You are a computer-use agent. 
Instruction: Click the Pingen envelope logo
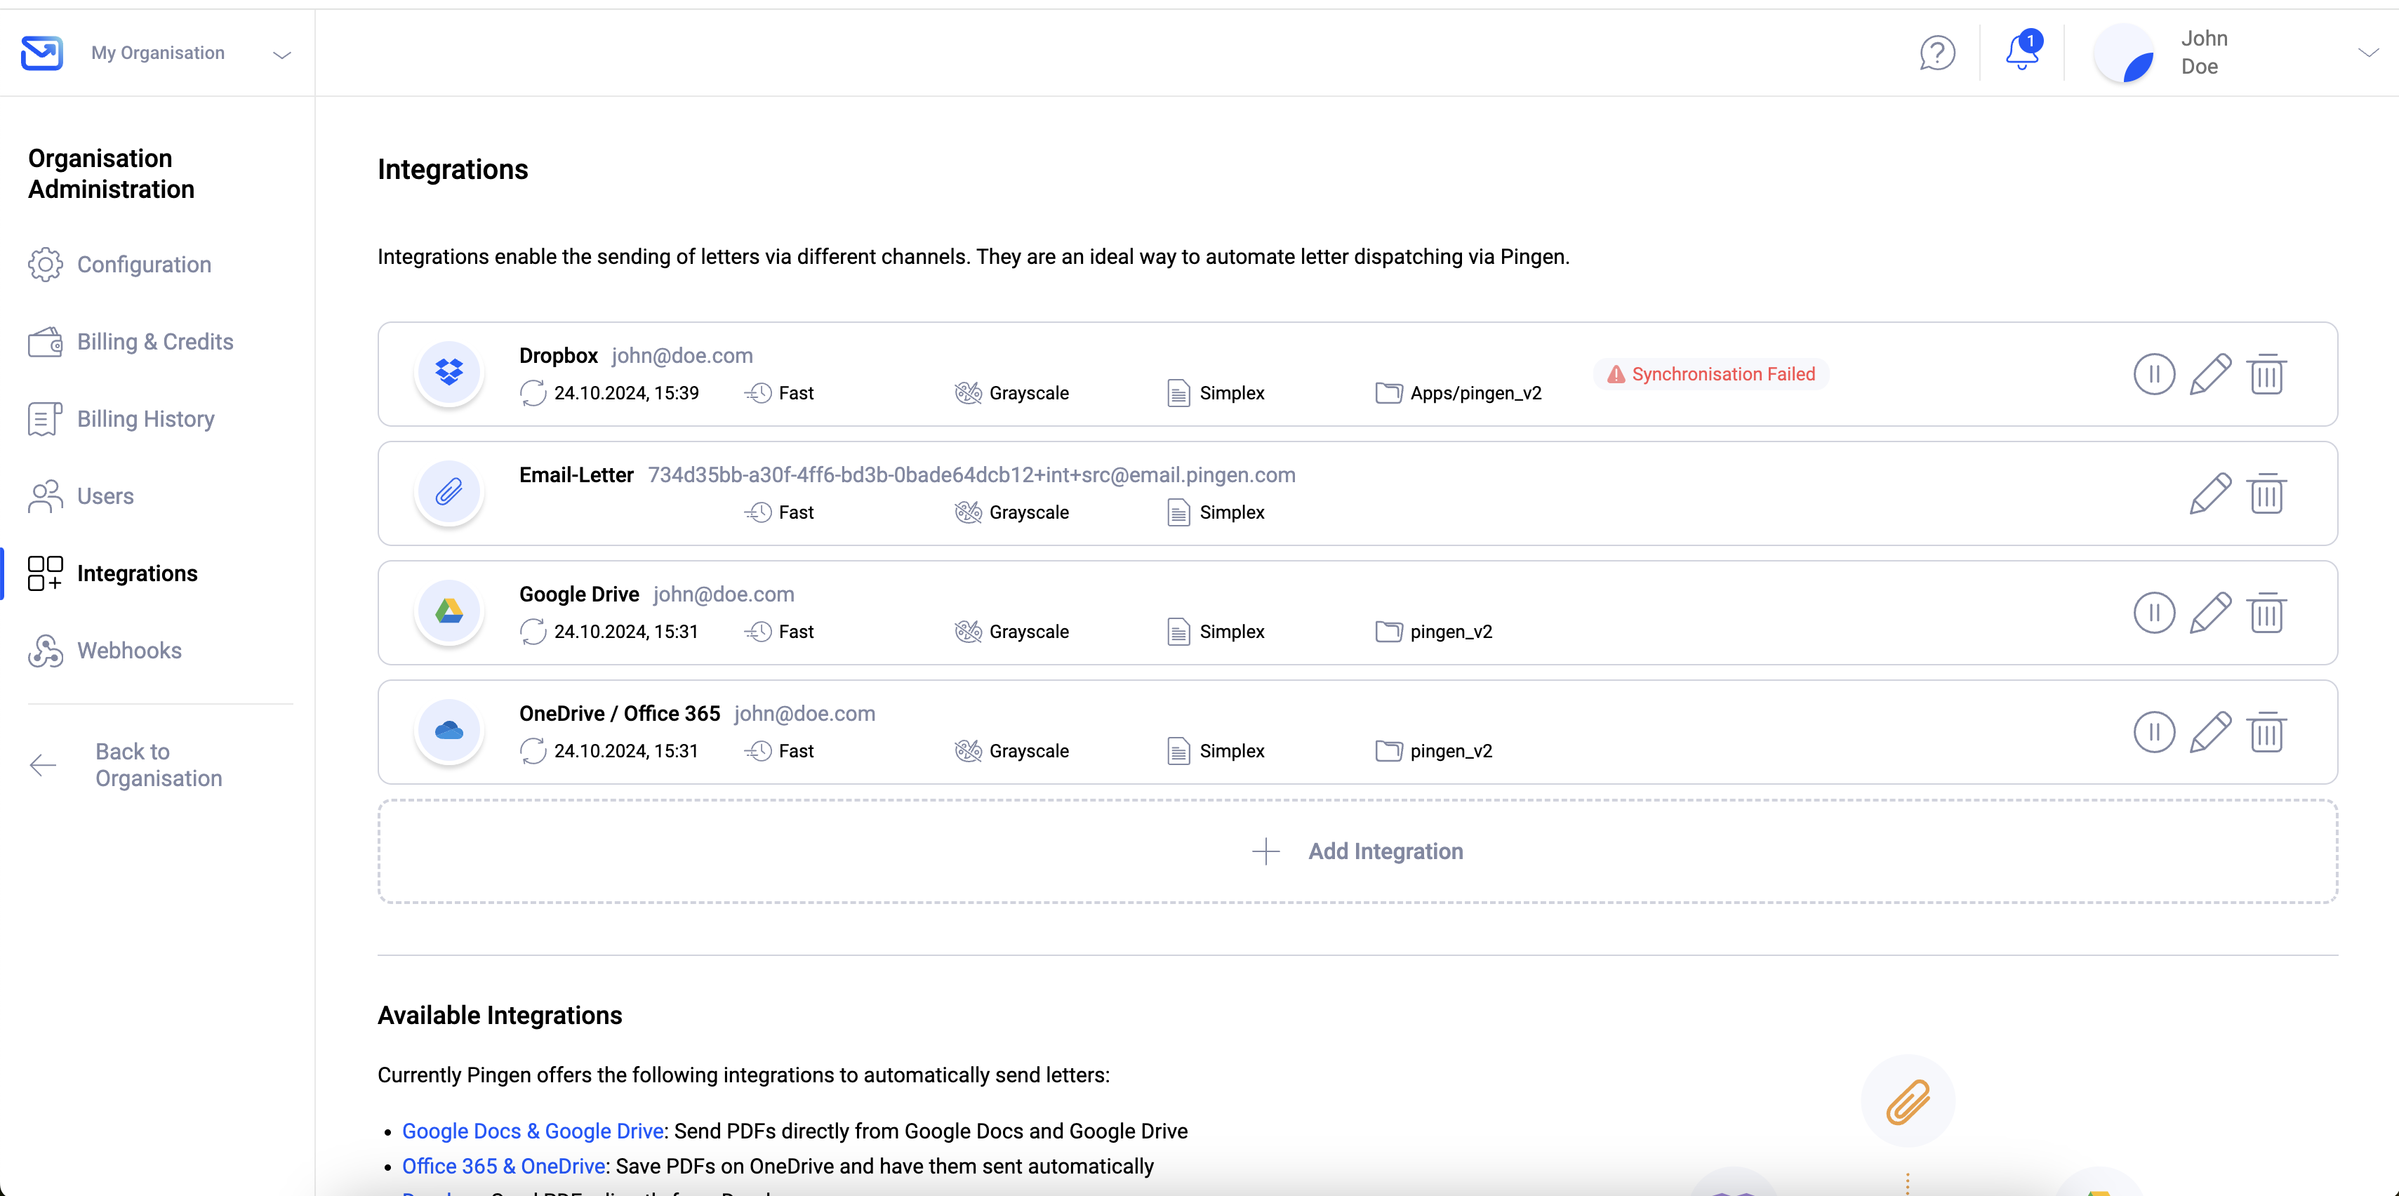[x=42, y=53]
